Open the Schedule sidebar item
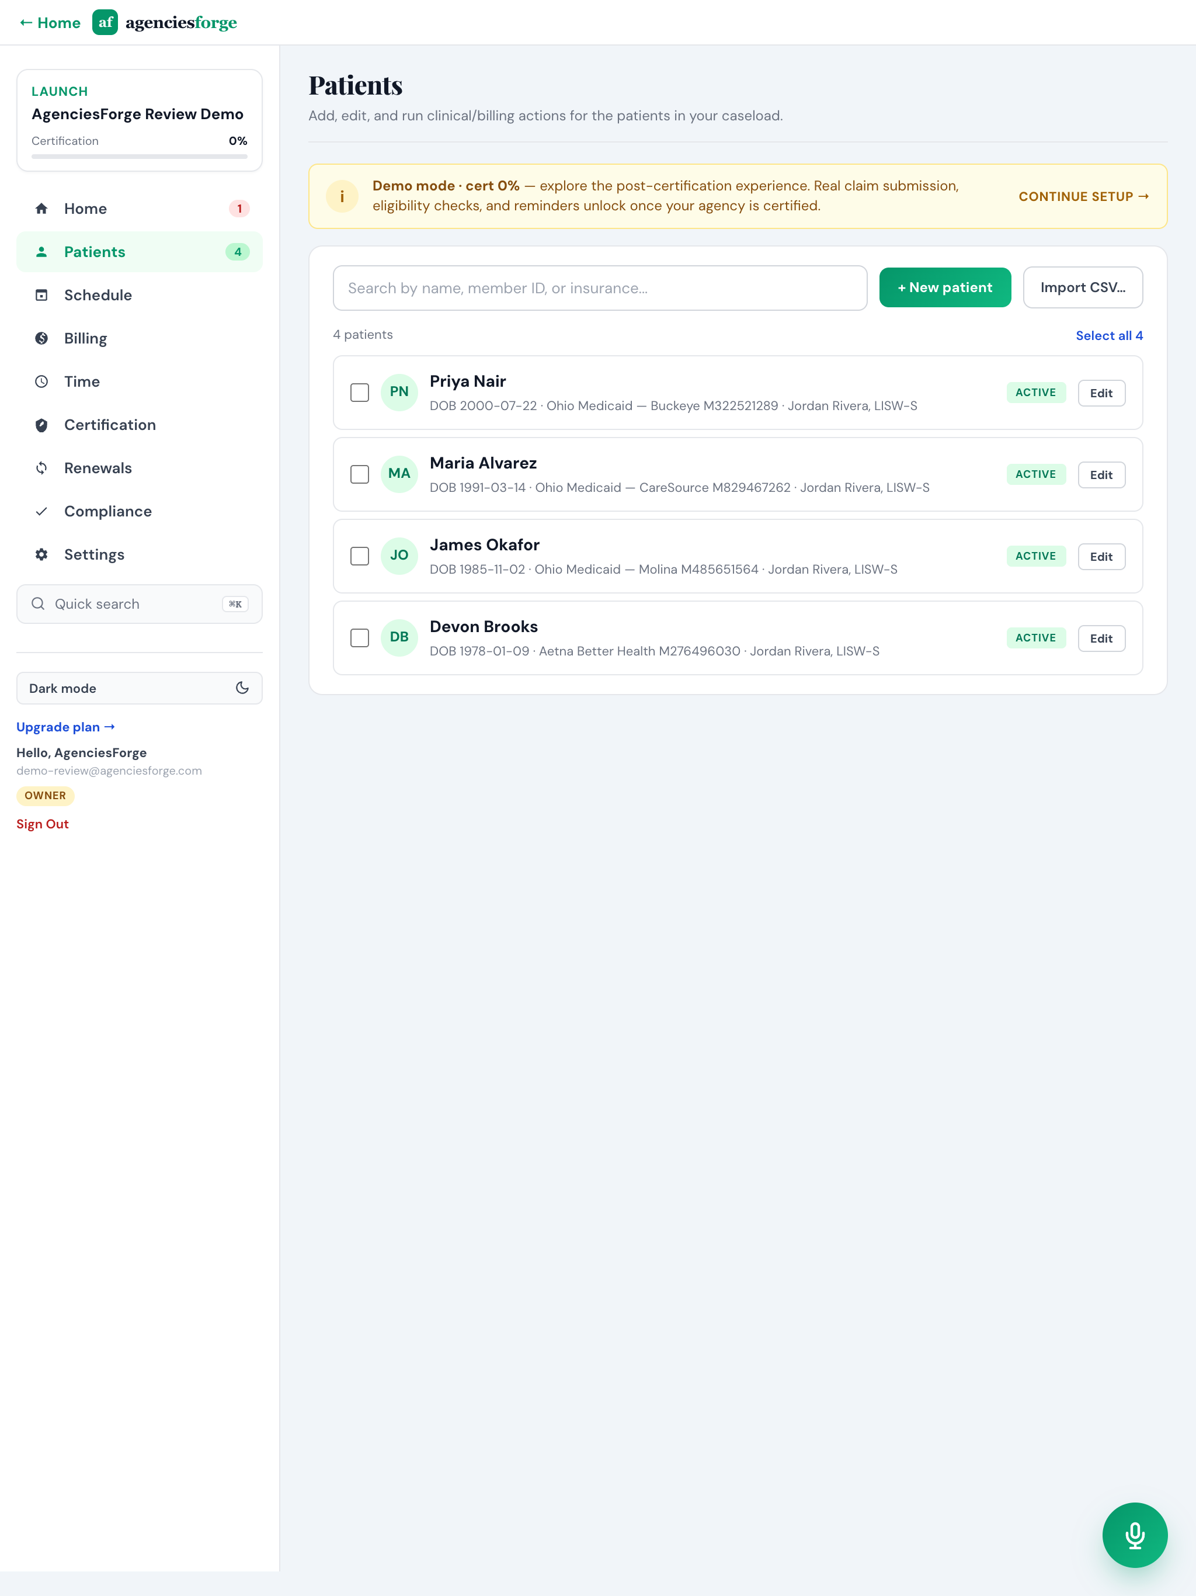This screenshot has height=1596, width=1196. click(139, 295)
